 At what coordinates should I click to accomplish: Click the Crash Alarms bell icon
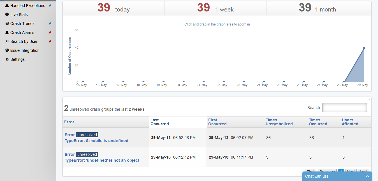[7, 33]
